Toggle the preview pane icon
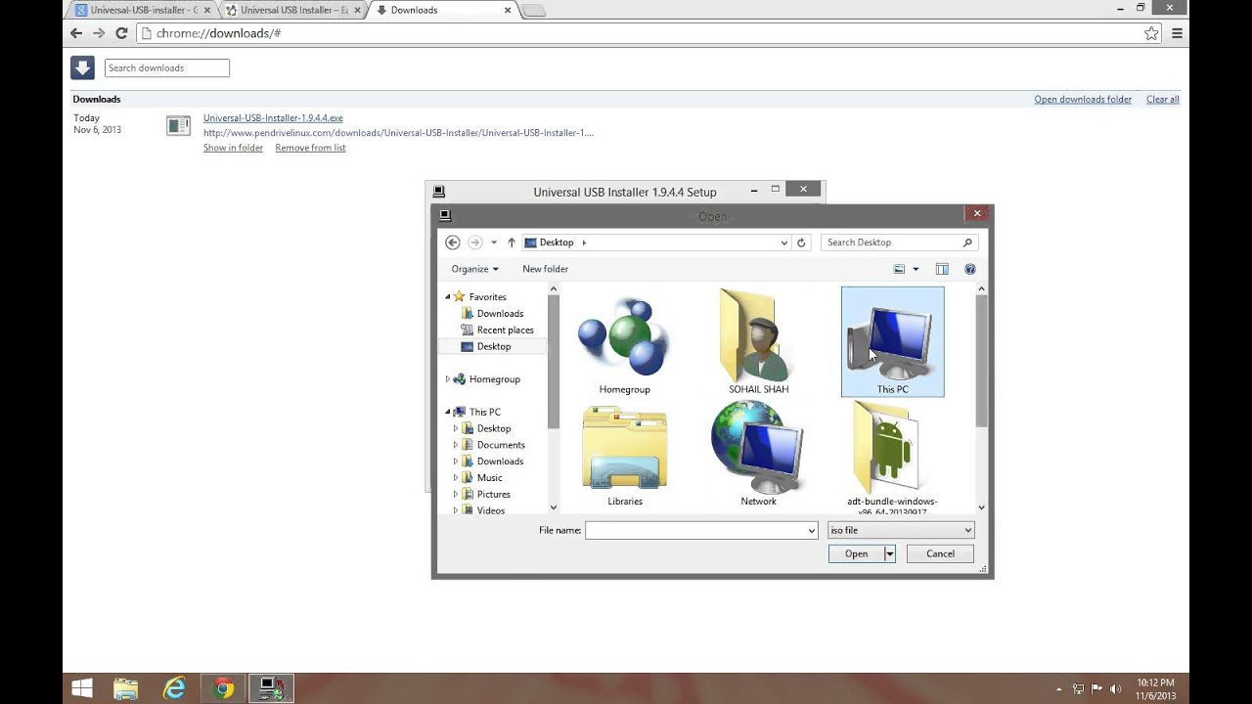This screenshot has width=1252, height=704. click(x=942, y=269)
